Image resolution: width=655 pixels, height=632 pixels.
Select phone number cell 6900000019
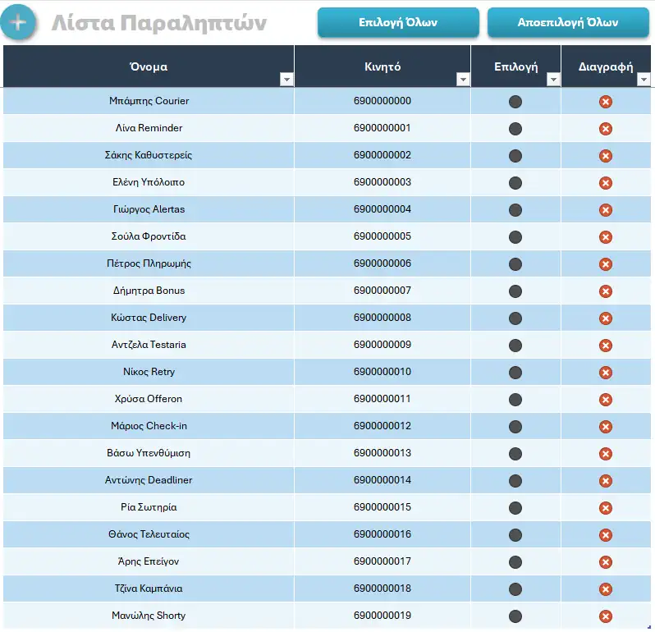[x=382, y=616]
